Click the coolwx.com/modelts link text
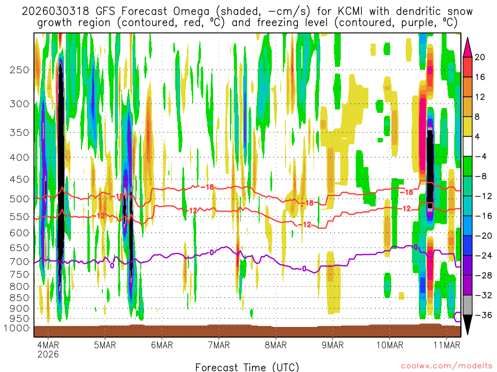This screenshot has height=372, width=497. pos(447,366)
